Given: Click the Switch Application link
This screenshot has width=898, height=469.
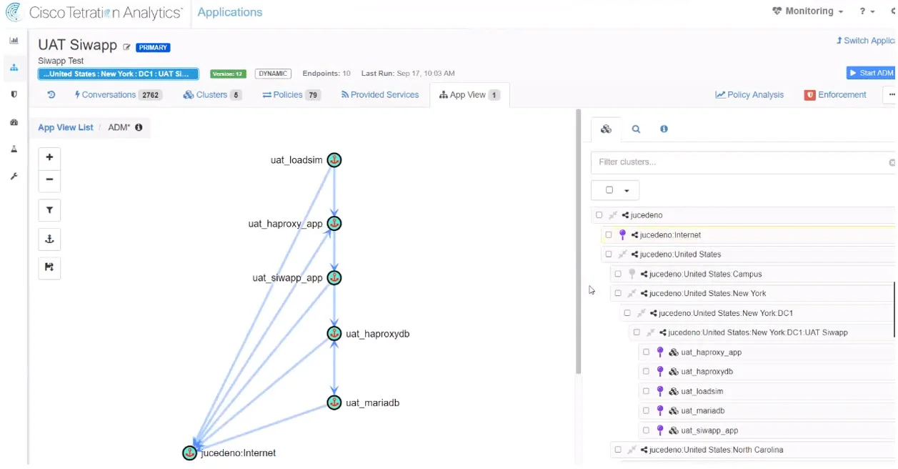Looking at the screenshot, I should 867,41.
